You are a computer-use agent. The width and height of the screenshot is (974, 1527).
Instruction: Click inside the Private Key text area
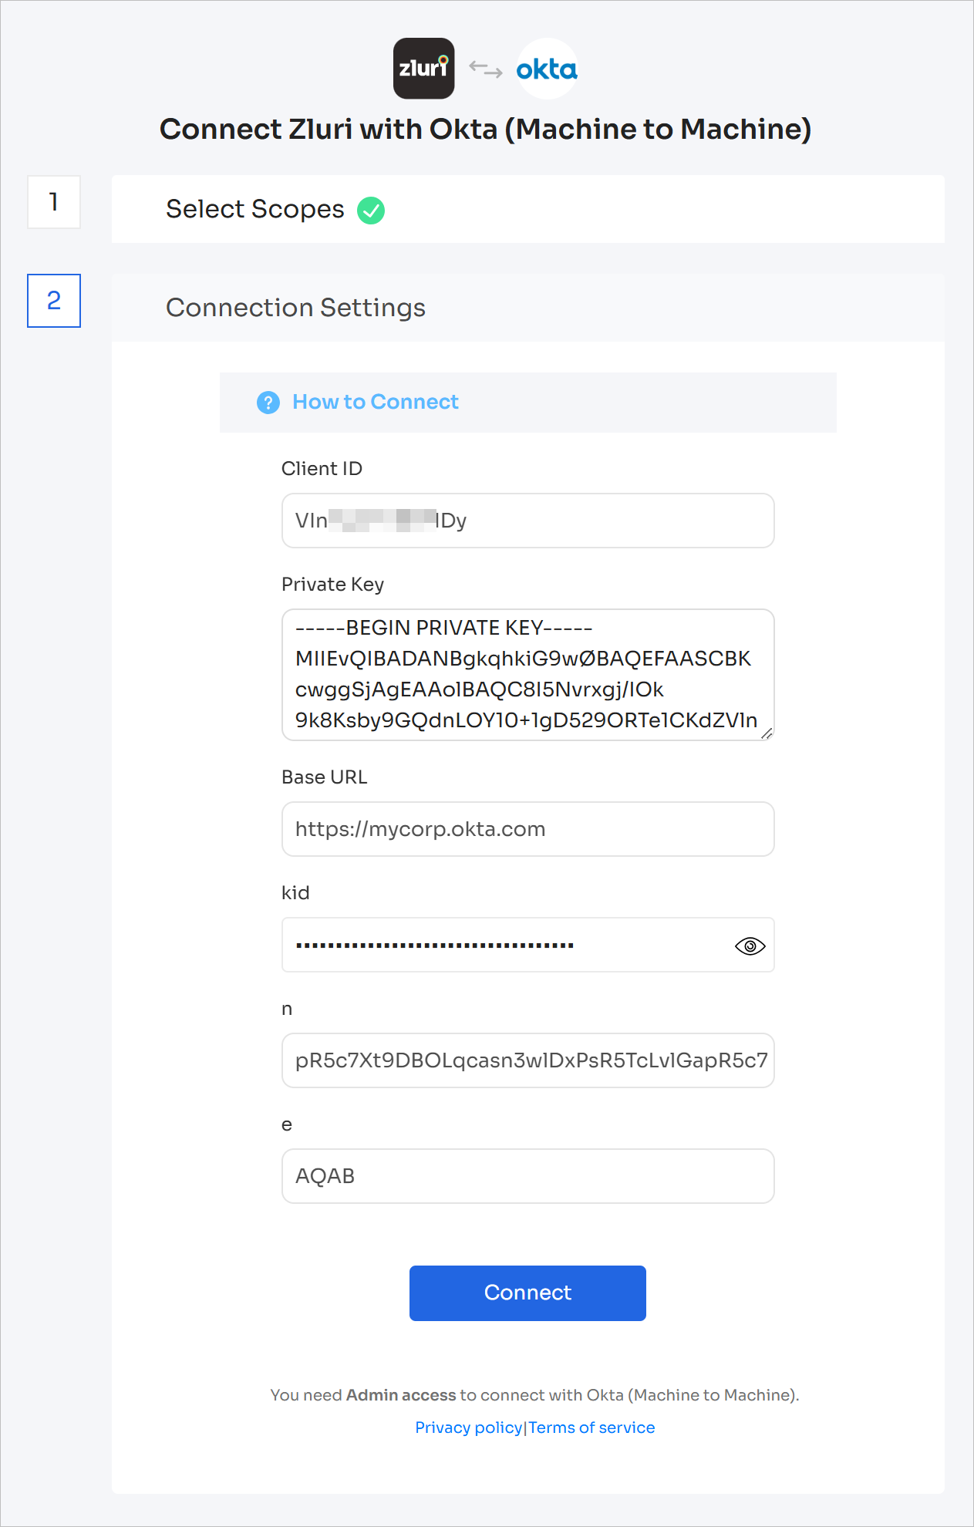(528, 675)
